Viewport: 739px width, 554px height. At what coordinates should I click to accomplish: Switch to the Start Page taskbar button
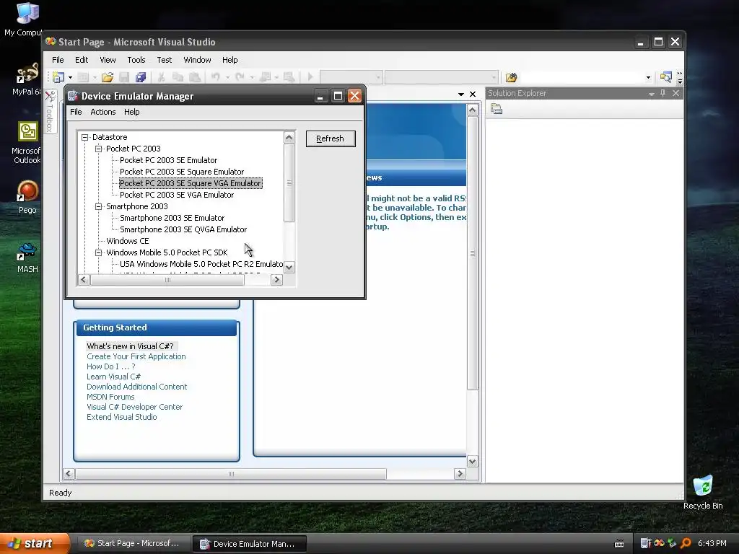tap(133, 544)
